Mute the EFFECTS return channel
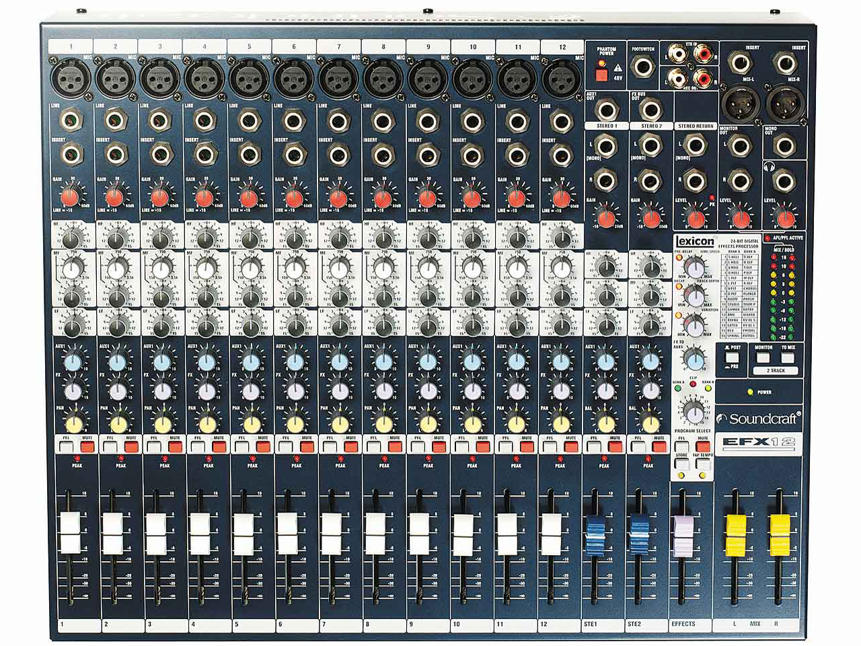Image resolution: width=861 pixels, height=646 pixels. (x=702, y=445)
